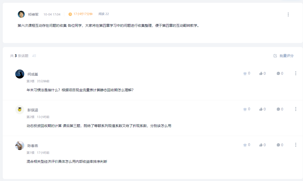This screenshot has width=303, height=181.
Task: Toggle the topic sort order icon
Action: click(x=34, y=56)
